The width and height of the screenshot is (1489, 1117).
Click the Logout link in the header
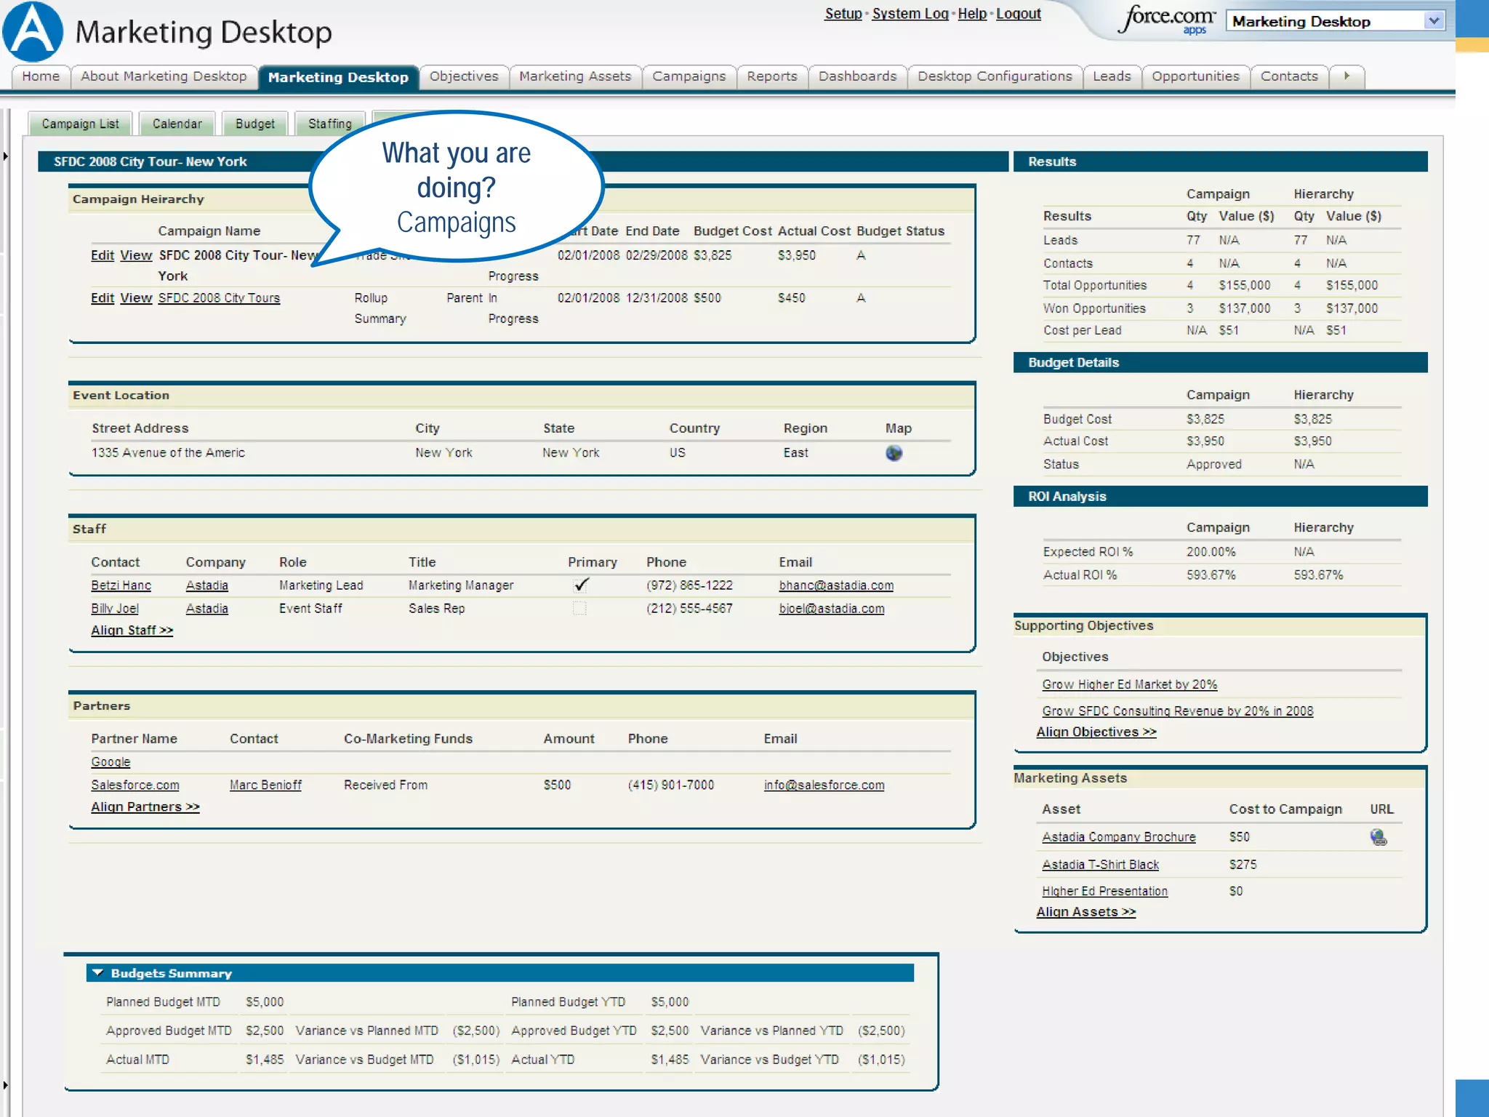pos(1018,14)
